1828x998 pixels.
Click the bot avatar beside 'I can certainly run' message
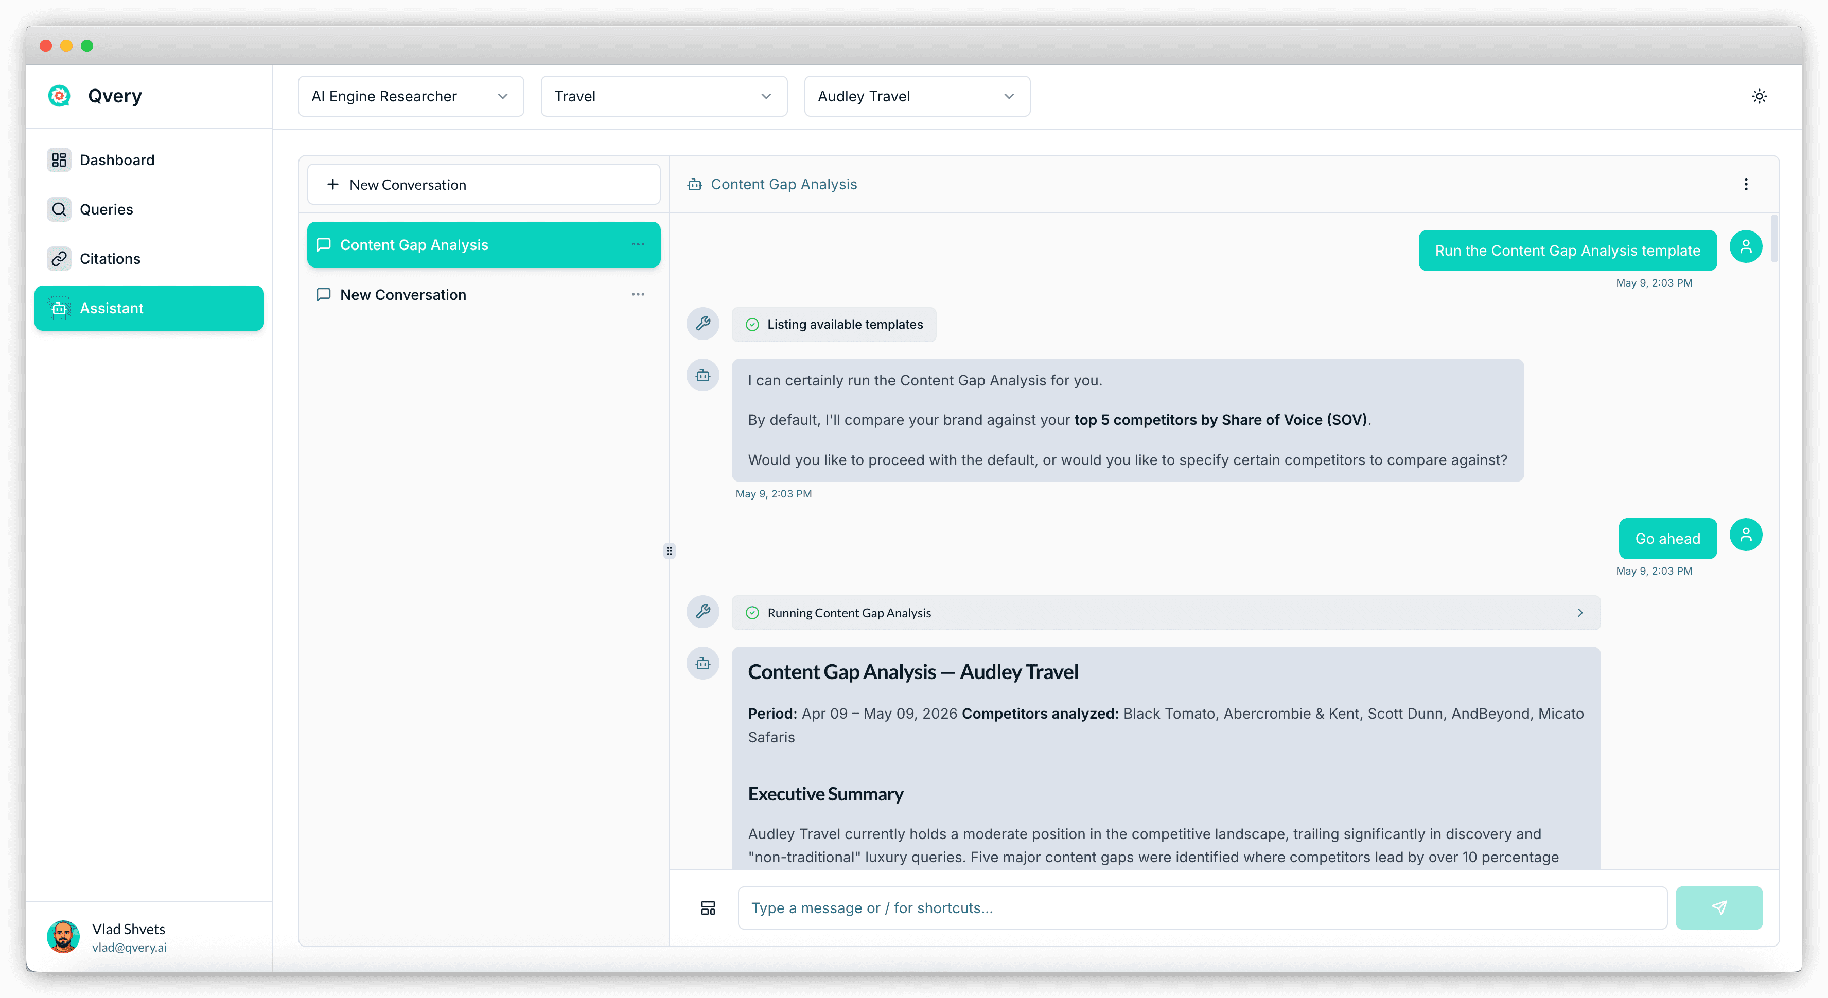click(702, 375)
